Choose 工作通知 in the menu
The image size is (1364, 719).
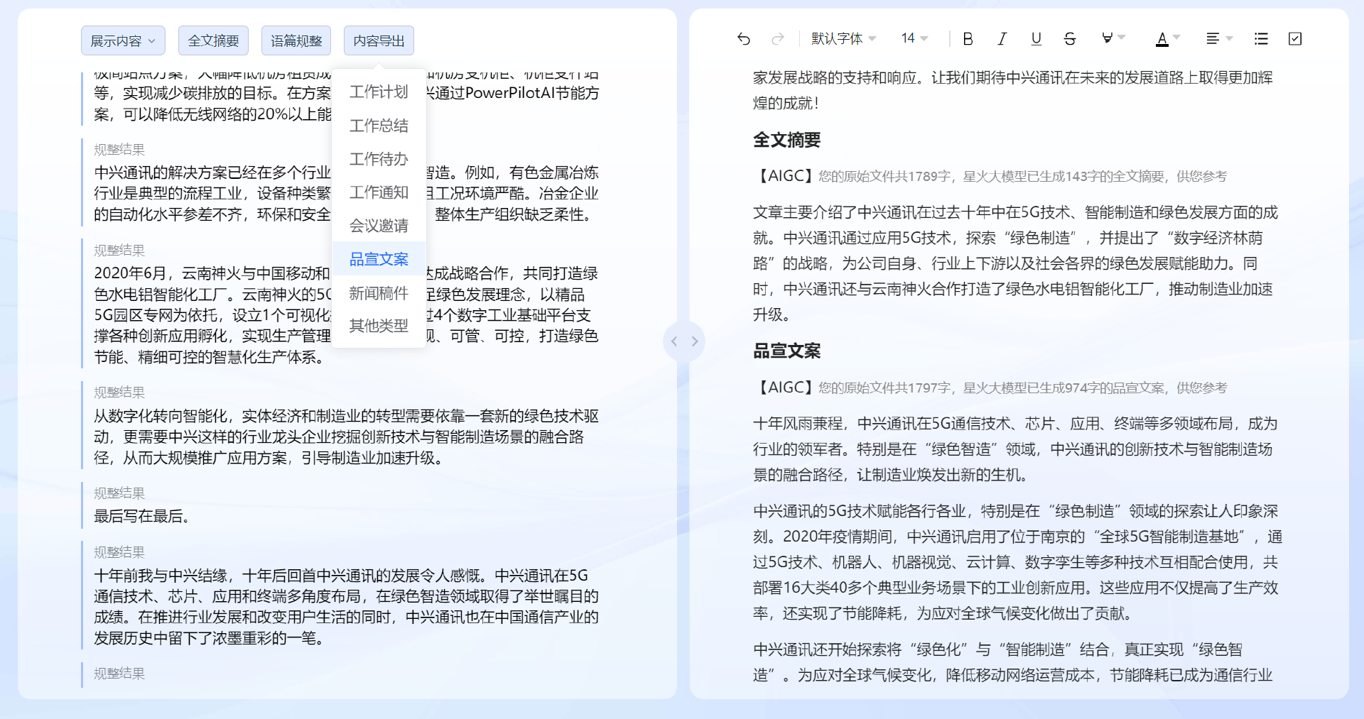coord(379,192)
